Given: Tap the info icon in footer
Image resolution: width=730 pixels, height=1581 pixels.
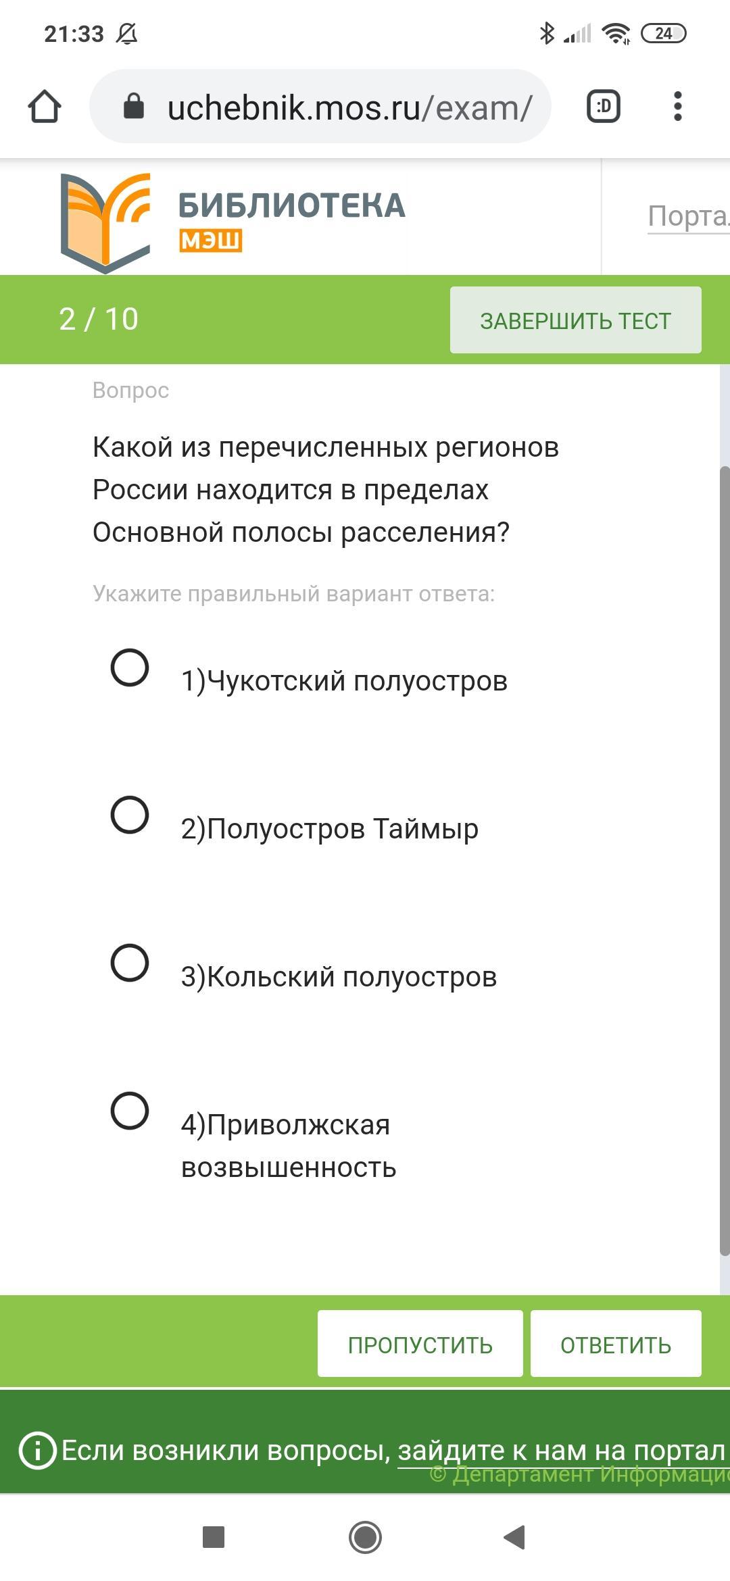Looking at the screenshot, I should (x=37, y=1450).
